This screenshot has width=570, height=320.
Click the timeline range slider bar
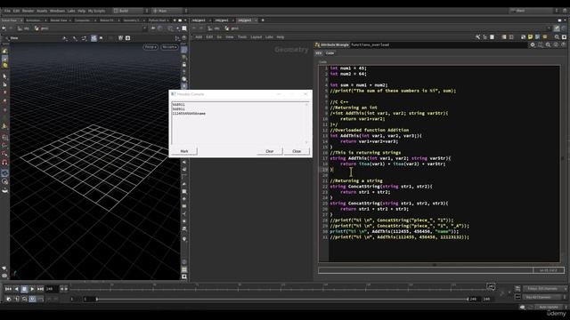[281, 299]
